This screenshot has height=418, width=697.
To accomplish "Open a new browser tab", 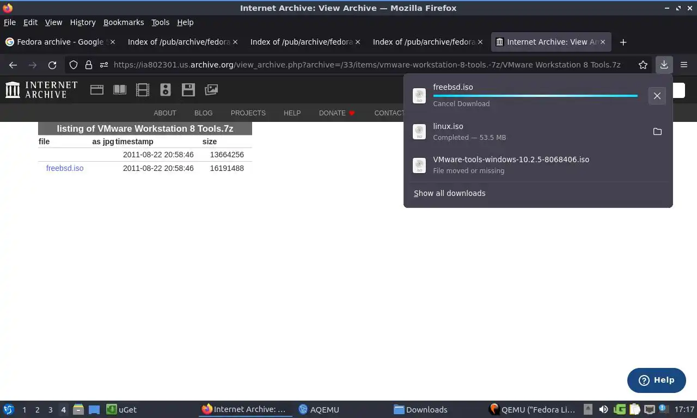I will pyautogui.click(x=623, y=42).
